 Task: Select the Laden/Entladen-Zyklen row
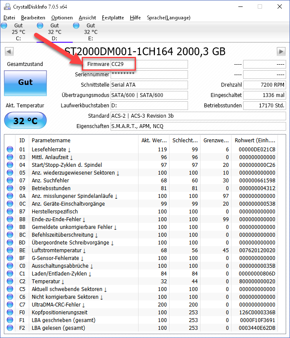point(141,273)
